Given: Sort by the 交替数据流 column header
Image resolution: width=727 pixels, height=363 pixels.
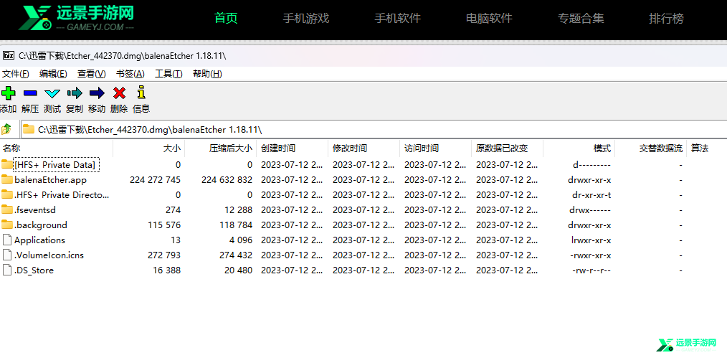Looking at the screenshot, I should tap(650, 148).
